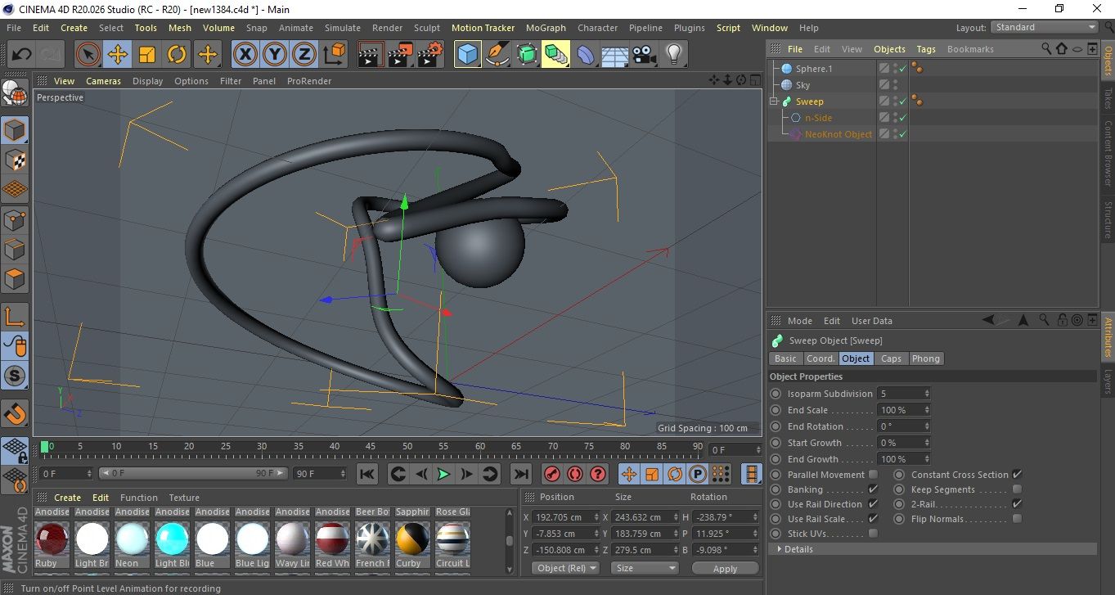This screenshot has width=1115, height=595.
Task: Click the X Position input field
Action: click(564, 517)
